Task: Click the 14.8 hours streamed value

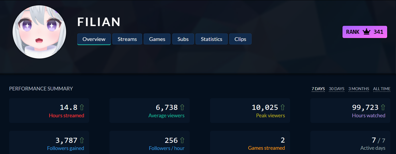Action: tap(68, 107)
